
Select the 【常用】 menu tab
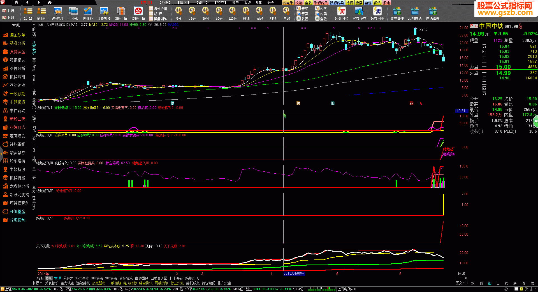(x=146, y=3)
